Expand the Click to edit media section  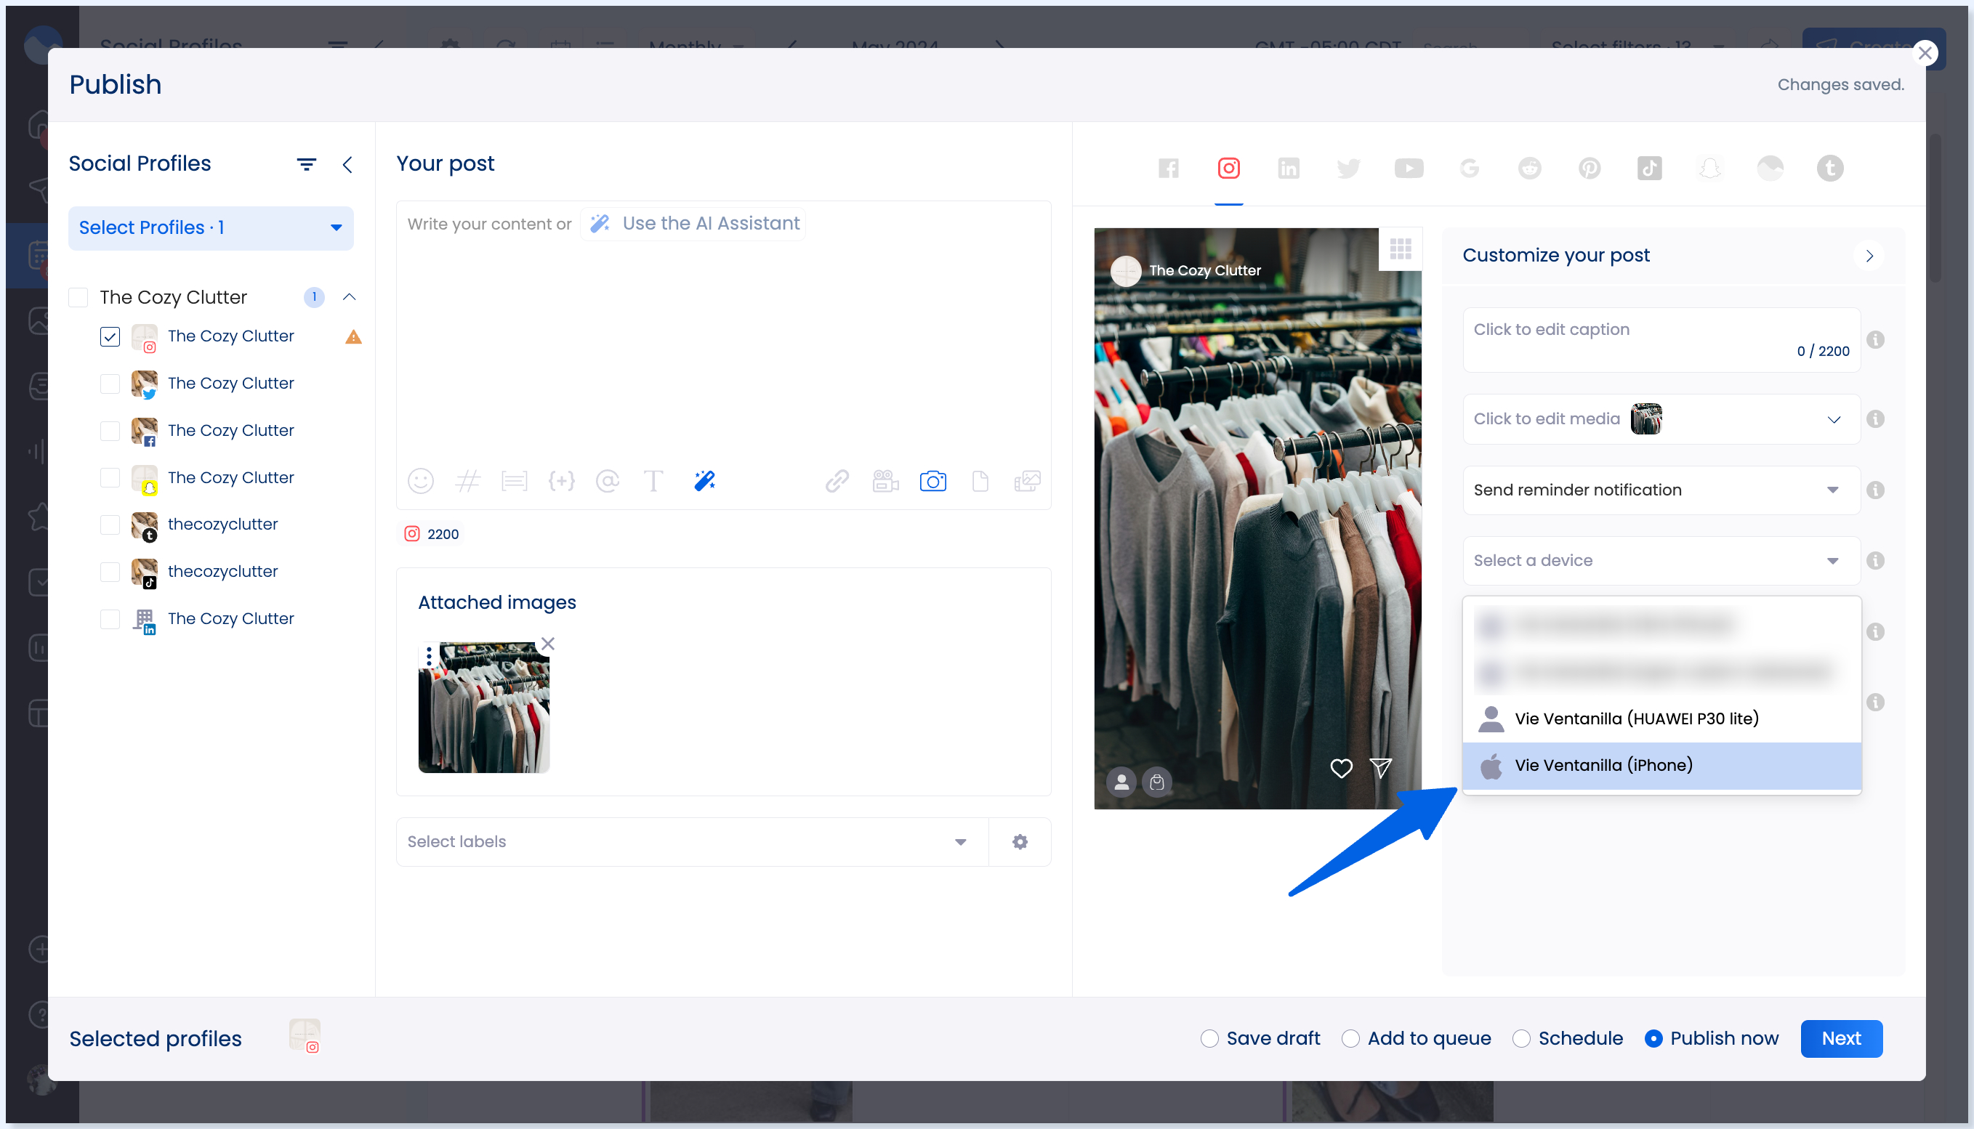coord(1834,419)
